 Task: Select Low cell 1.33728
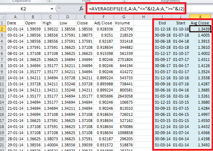pyautogui.click(x=68, y=78)
